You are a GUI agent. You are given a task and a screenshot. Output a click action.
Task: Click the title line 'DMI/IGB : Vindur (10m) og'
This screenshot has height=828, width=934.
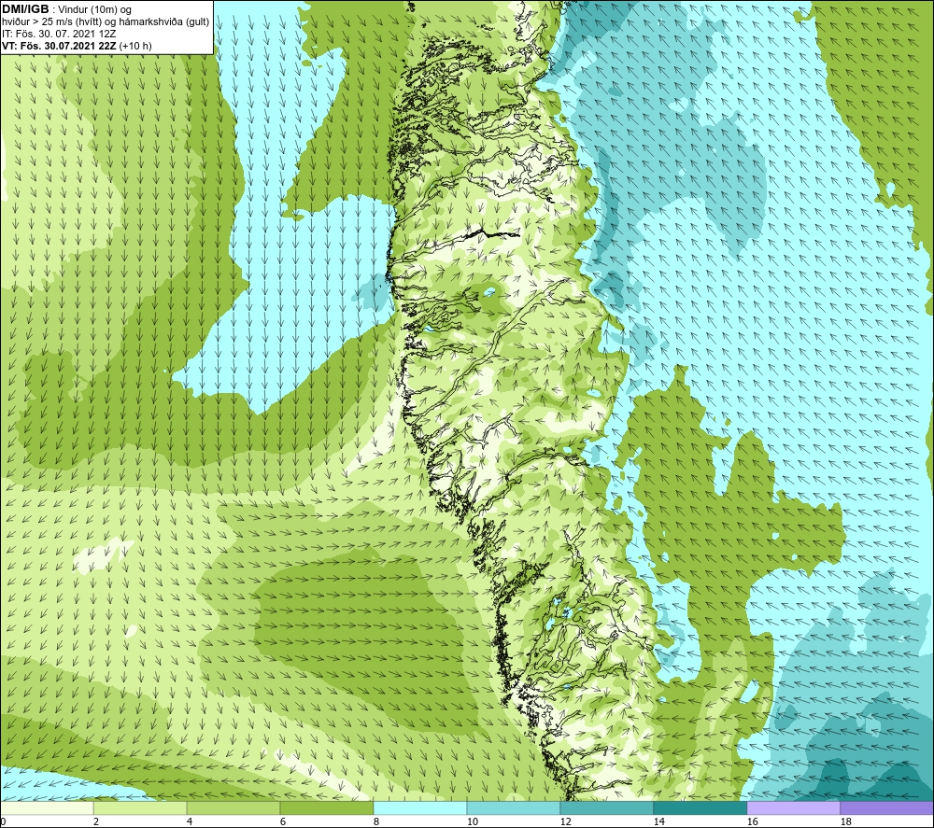(x=66, y=9)
